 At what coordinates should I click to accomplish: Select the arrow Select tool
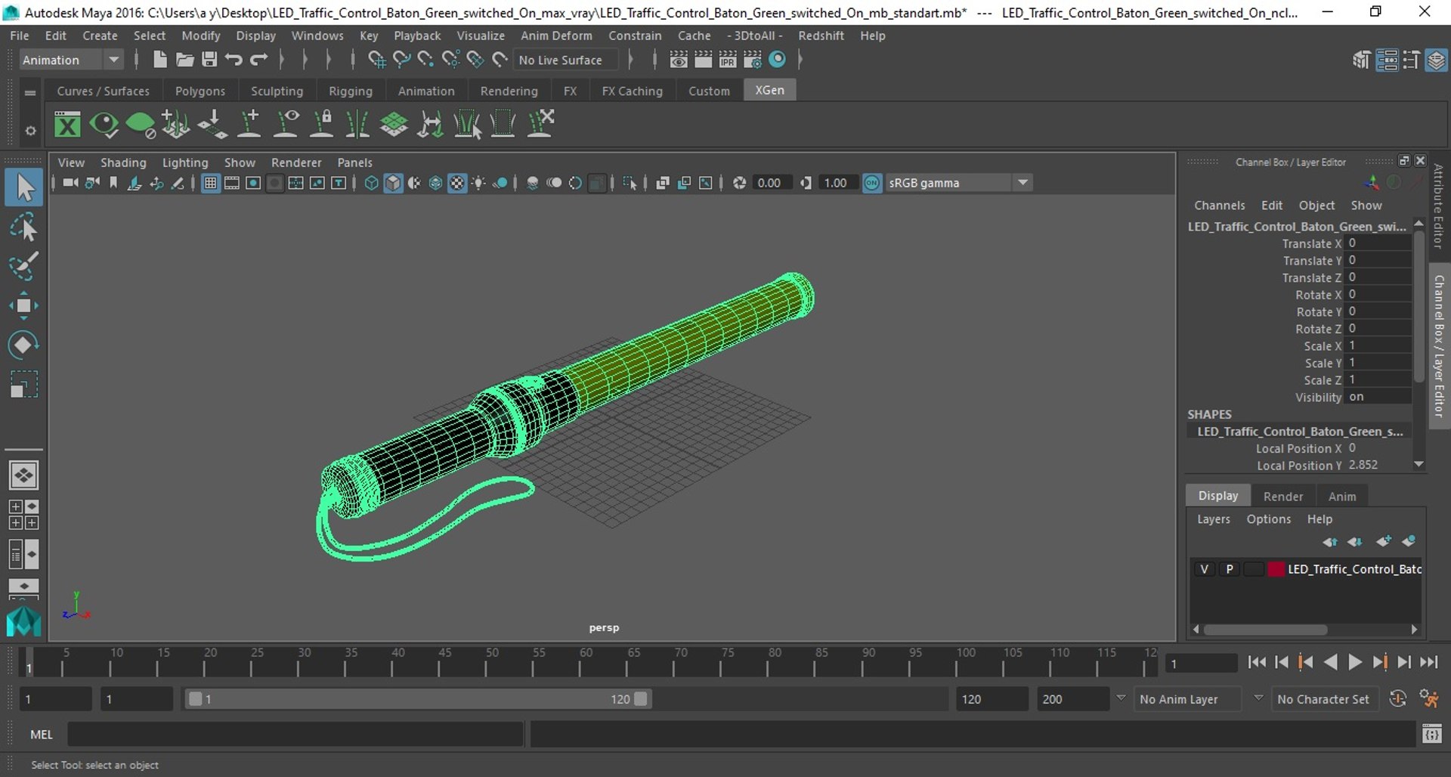23,187
